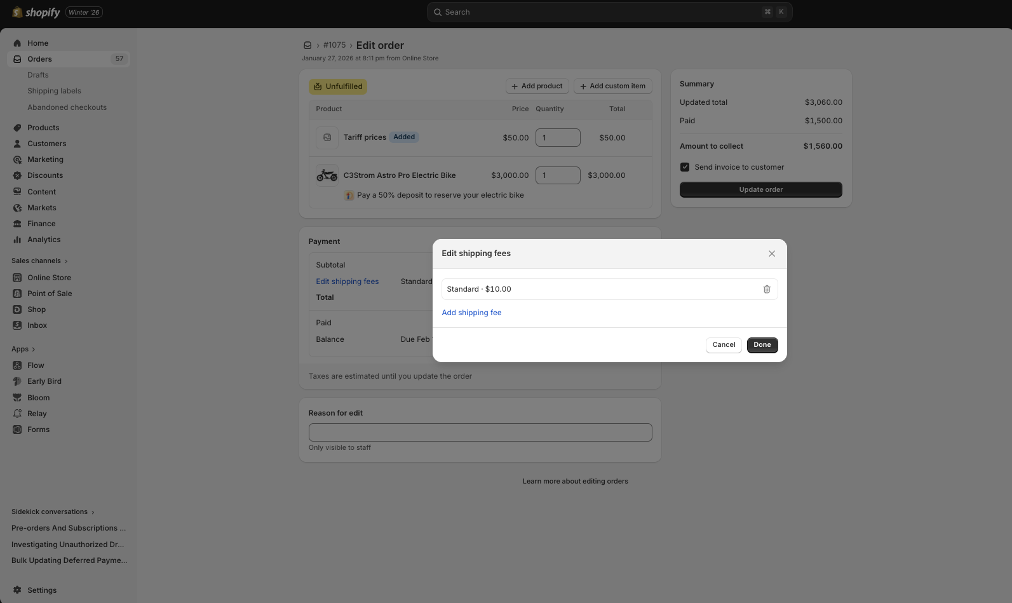Click the Winter '26 edition badge
The width and height of the screenshot is (1012, 603).
click(84, 12)
